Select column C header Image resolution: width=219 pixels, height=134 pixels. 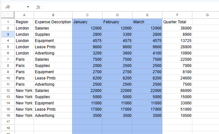(87, 15)
